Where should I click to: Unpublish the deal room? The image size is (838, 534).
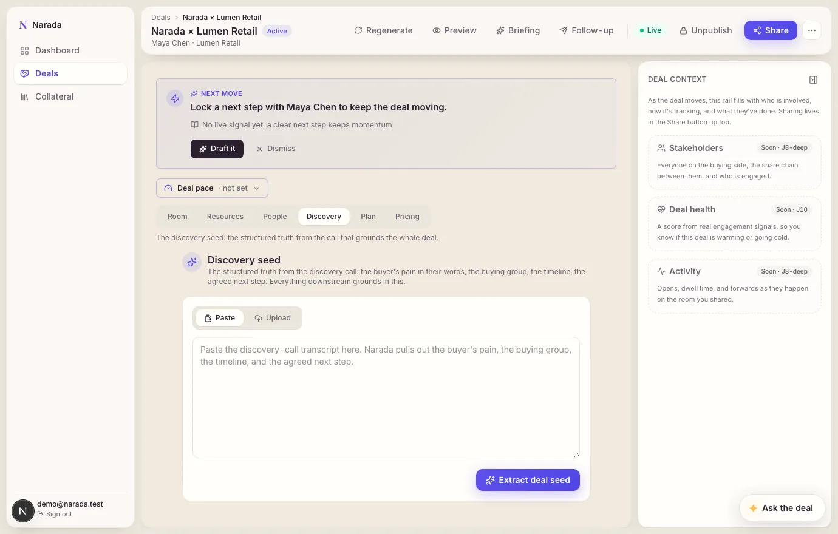706,30
